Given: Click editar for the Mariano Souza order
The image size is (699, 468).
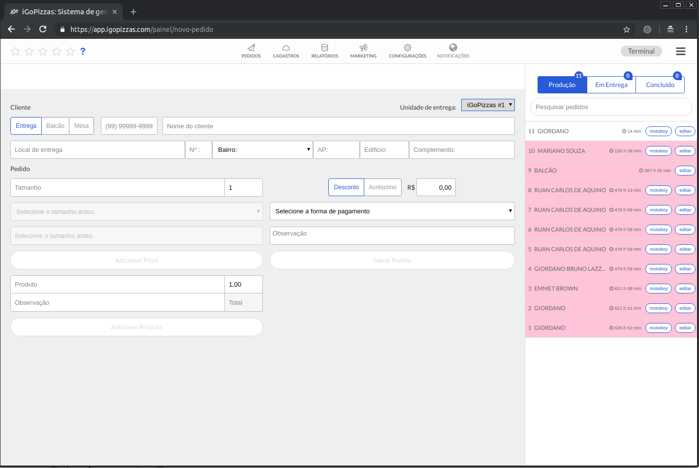Looking at the screenshot, I should (x=685, y=151).
